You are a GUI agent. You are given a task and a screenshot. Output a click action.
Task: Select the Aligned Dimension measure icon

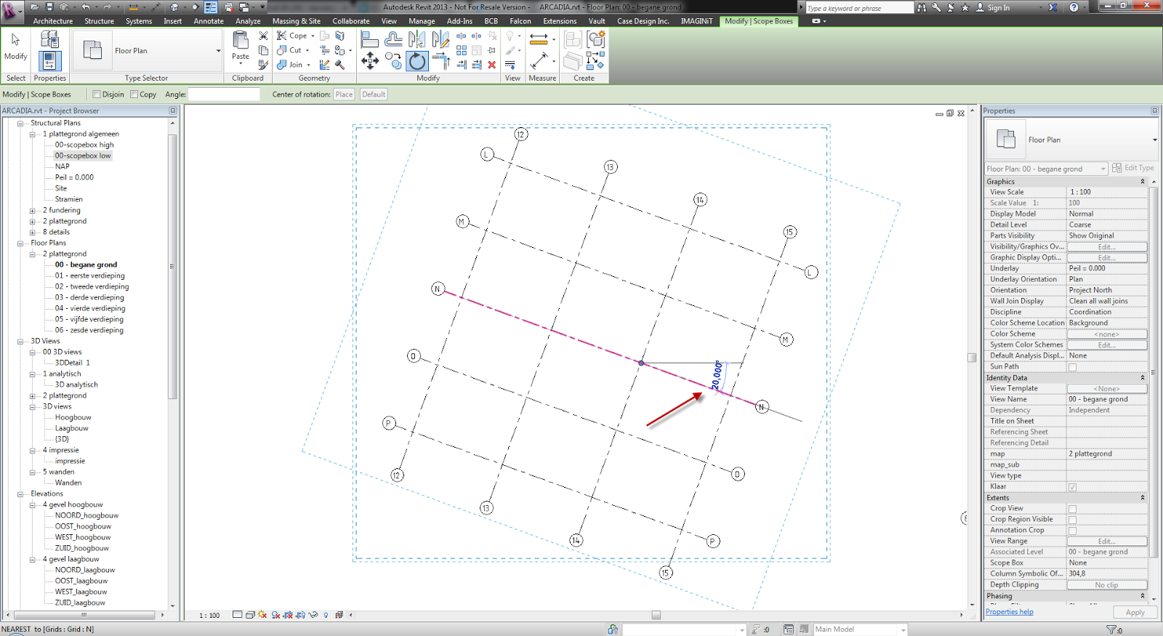(x=539, y=39)
